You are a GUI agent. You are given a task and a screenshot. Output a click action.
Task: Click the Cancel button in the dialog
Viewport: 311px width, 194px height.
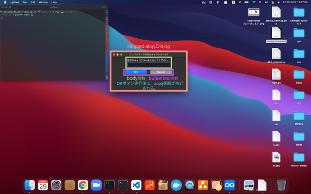(161, 72)
